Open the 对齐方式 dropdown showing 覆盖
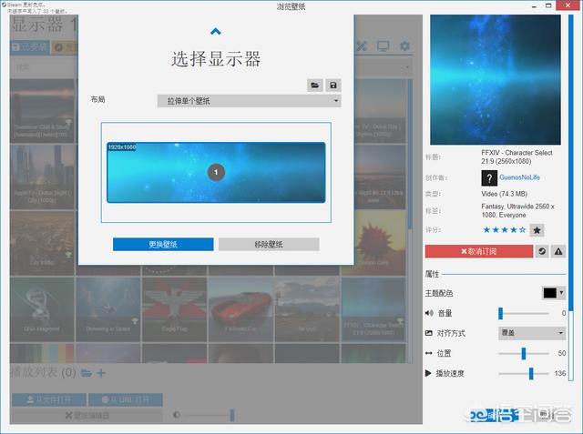 pyautogui.click(x=532, y=333)
